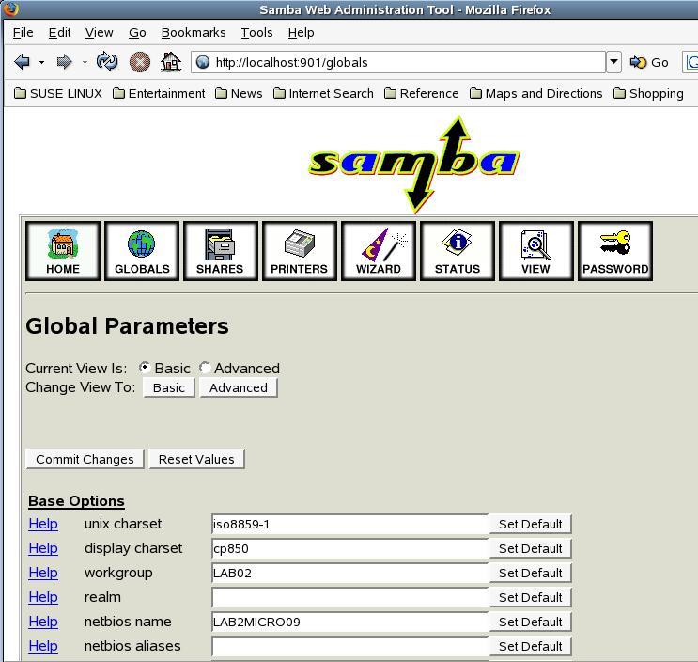
Task: Open the Entertainment bookmark folder
Action: 159,93
